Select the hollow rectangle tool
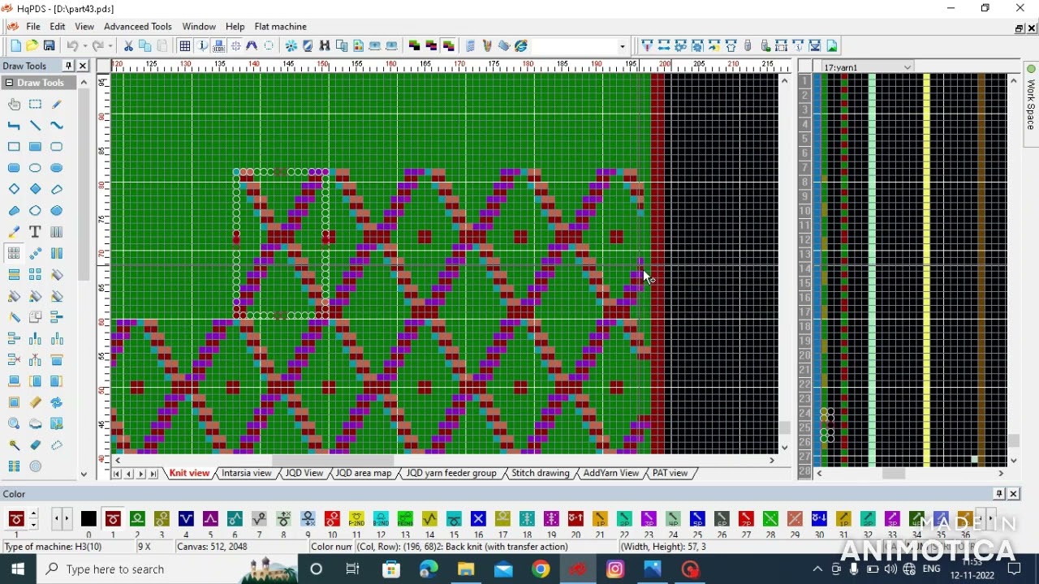1039x584 pixels. [x=14, y=147]
